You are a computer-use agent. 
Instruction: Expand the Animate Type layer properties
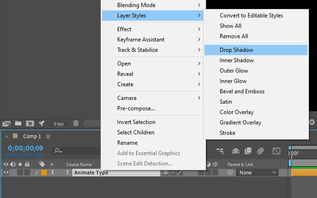36,173
